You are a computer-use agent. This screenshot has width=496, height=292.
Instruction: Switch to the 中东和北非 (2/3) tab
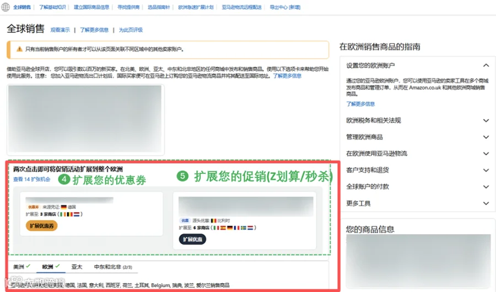click(113, 267)
